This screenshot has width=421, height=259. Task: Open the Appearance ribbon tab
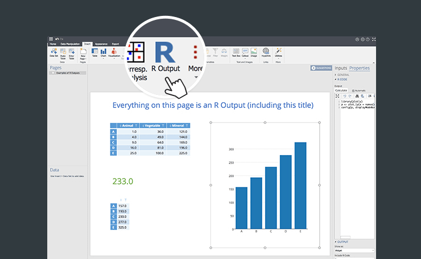101,44
